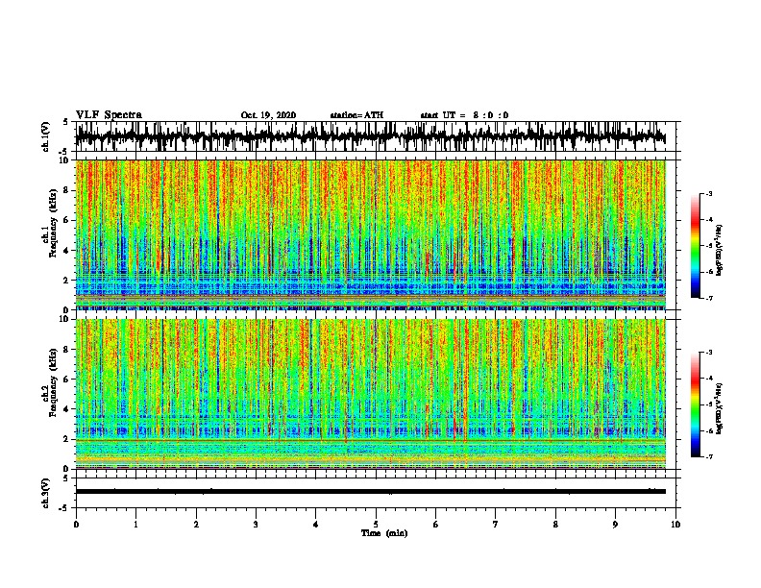This screenshot has width=761, height=588.
Task: Click time axis tick label "8"
Action: [555, 525]
